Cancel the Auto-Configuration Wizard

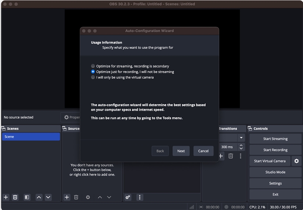[x=203, y=151]
